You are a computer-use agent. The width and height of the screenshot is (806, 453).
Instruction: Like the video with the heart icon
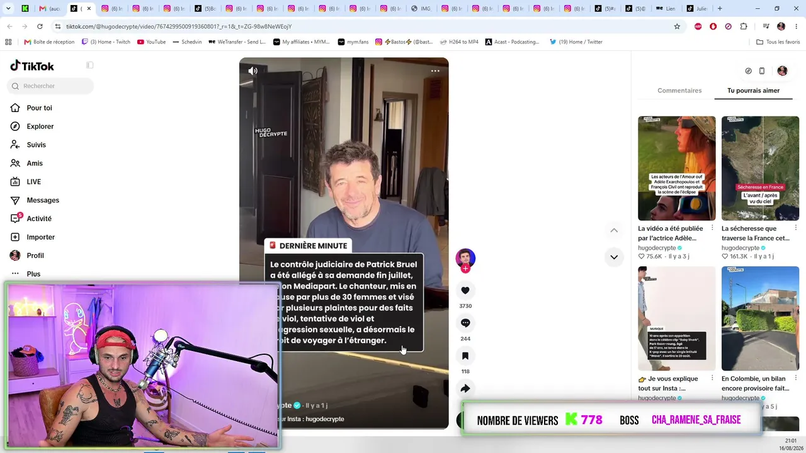tap(465, 291)
